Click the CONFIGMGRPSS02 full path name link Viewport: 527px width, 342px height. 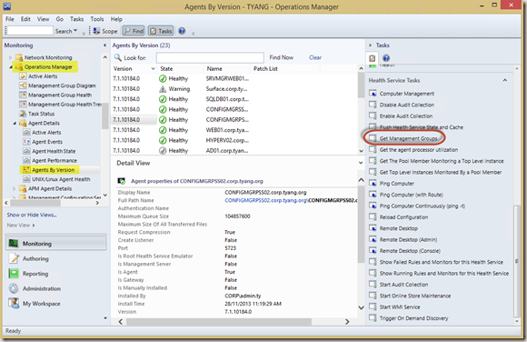click(265, 200)
